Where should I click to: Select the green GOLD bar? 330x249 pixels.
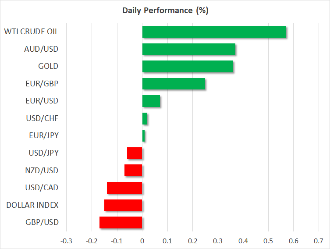pyautogui.click(x=188, y=67)
